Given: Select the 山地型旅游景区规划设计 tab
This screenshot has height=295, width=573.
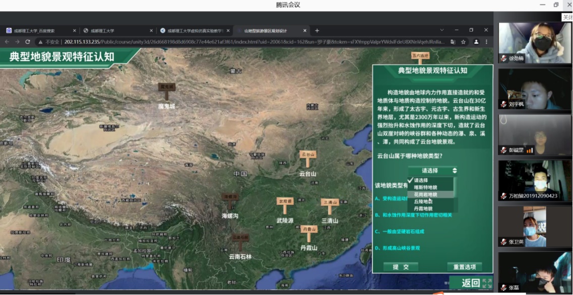Looking at the screenshot, I should (272, 31).
